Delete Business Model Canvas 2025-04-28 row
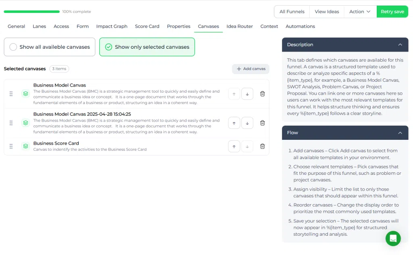The image size is (413, 255). pos(262,123)
